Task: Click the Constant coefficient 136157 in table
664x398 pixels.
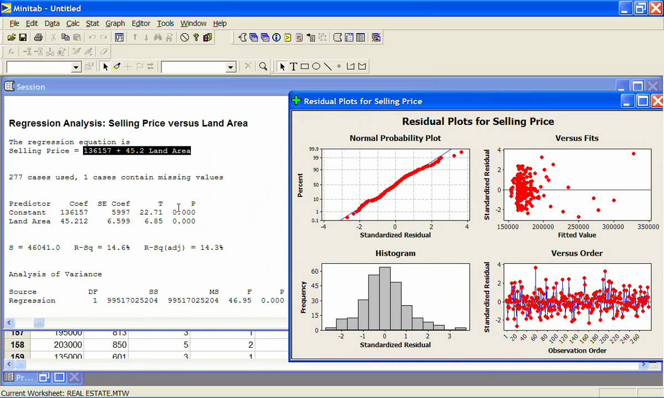Action: [x=74, y=212]
